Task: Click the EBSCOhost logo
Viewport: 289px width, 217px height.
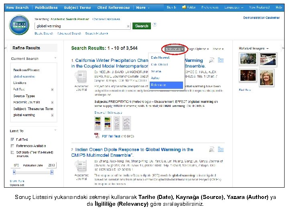Action: click(x=19, y=25)
